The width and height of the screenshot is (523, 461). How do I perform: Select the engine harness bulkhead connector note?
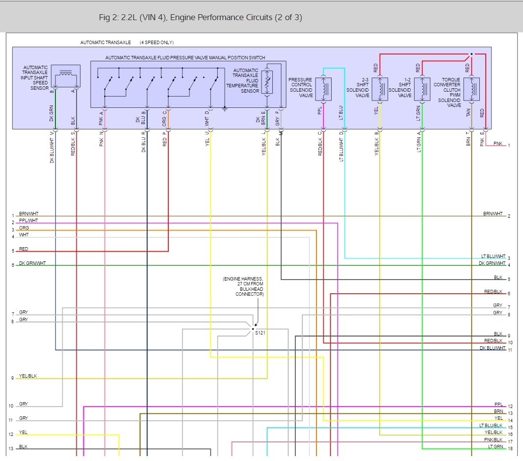[x=243, y=286]
